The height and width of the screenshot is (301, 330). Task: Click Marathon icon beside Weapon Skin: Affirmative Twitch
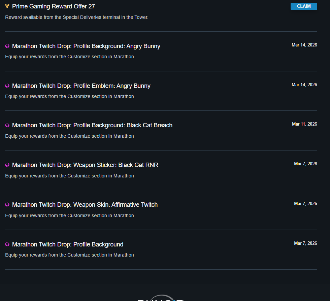7,205
